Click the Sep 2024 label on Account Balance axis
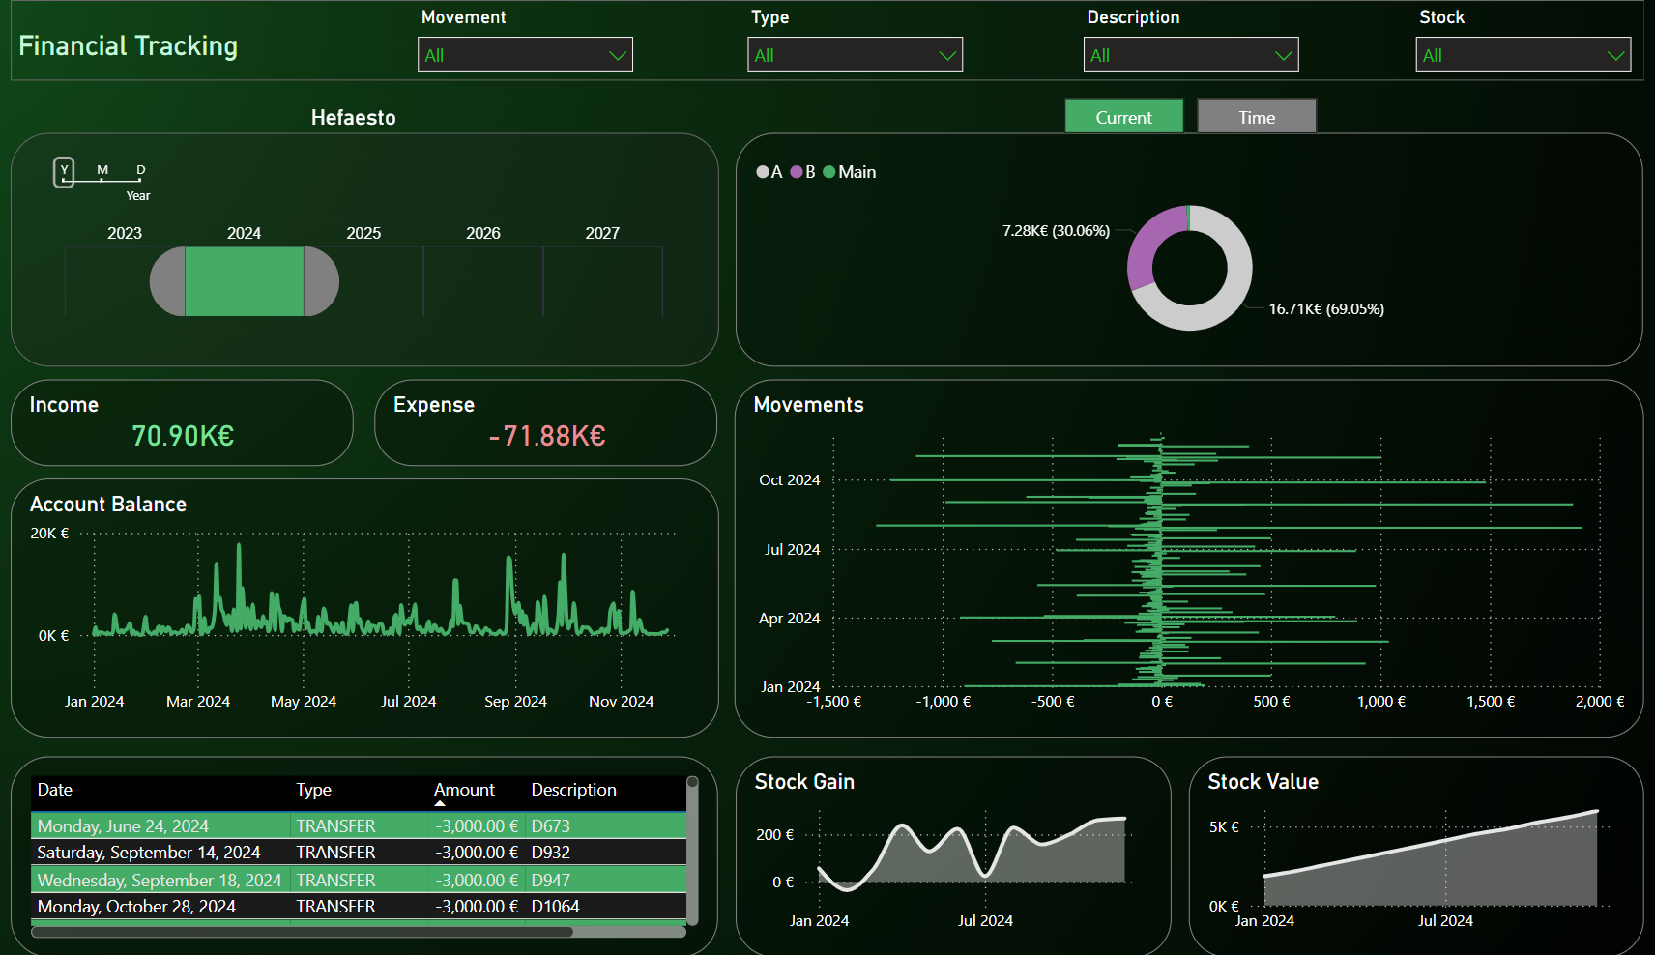The height and width of the screenshot is (955, 1655). pos(515,702)
